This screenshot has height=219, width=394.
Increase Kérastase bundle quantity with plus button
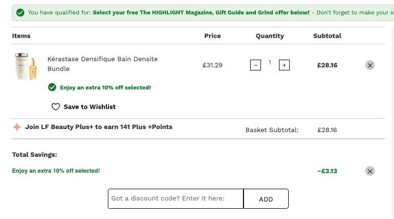[284, 65]
